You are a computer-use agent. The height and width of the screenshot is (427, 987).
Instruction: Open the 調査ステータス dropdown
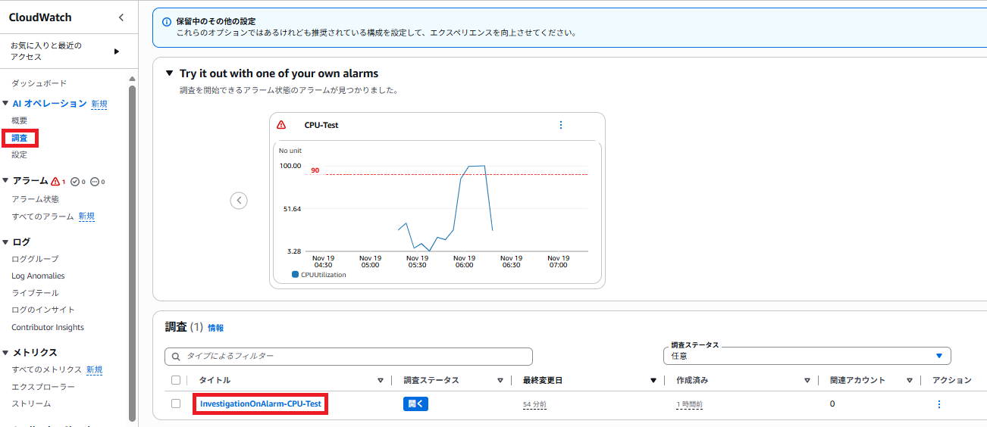click(807, 356)
